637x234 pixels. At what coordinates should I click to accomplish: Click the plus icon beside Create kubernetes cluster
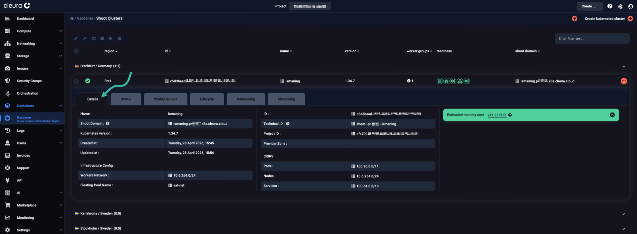tap(630, 19)
